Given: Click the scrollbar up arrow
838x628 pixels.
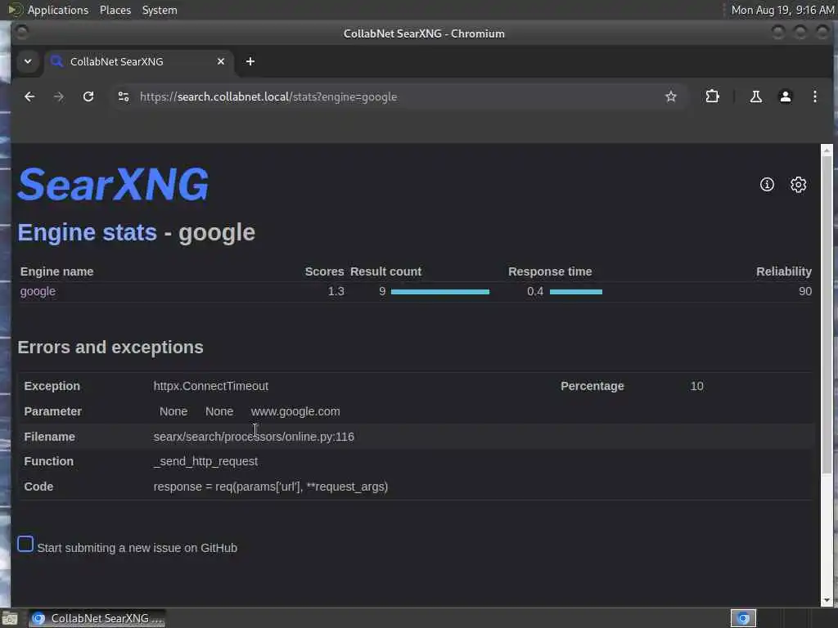Looking at the screenshot, I should point(827,150).
